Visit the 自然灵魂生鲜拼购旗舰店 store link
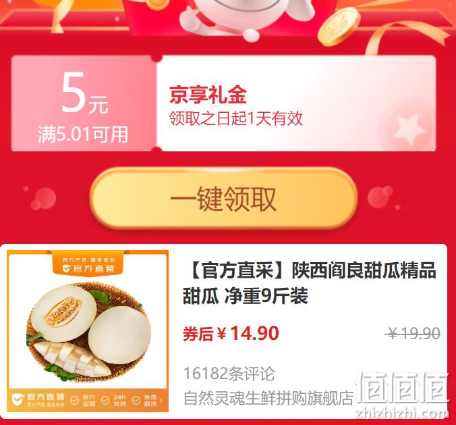The width and height of the screenshot is (456, 425). click(268, 399)
